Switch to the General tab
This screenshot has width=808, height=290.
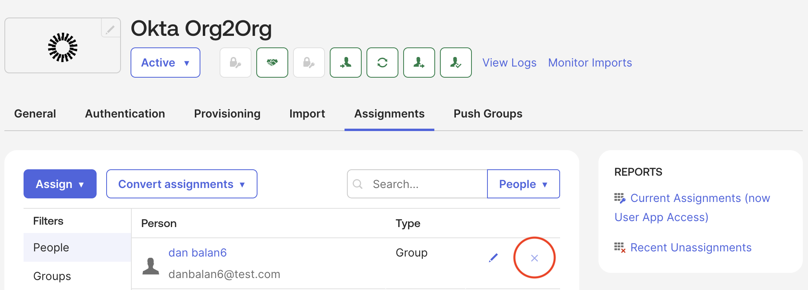35,114
